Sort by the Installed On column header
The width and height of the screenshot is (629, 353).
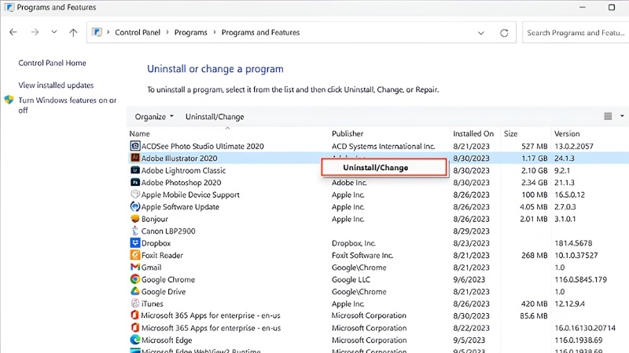coord(473,133)
